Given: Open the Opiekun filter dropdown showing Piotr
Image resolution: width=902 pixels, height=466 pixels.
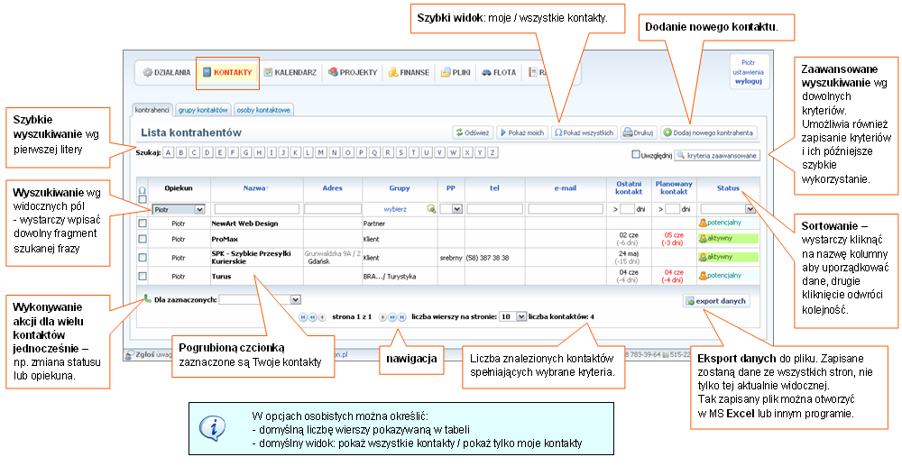Looking at the screenshot, I should [179, 209].
